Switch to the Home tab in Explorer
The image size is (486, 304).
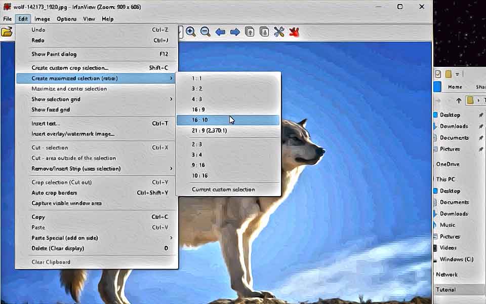455,87
